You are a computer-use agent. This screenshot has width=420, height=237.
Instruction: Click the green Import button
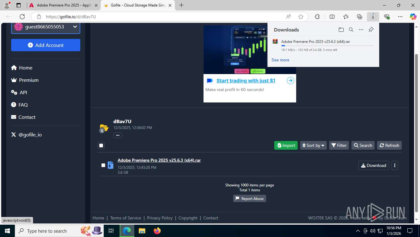click(286, 145)
